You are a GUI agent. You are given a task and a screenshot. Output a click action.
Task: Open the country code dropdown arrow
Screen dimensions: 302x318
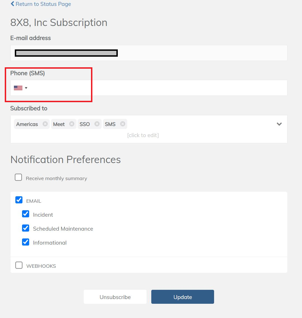click(x=26, y=88)
